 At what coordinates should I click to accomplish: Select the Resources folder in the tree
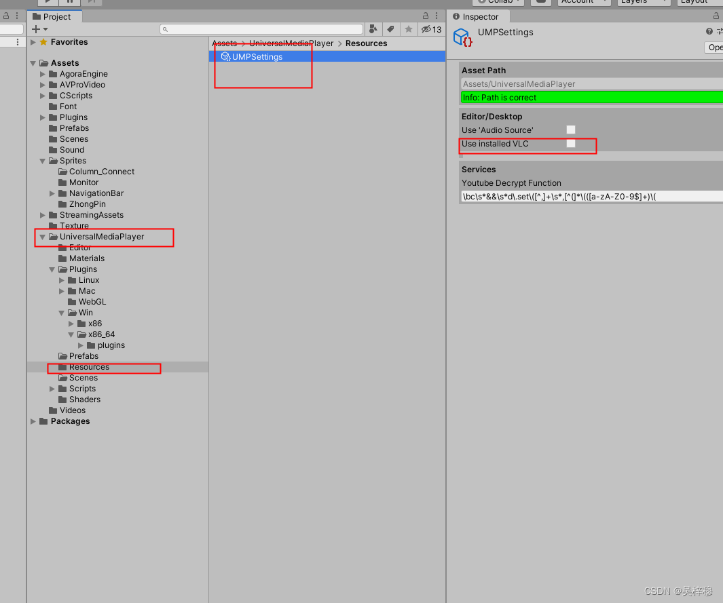pyautogui.click(x=118, y=367)
